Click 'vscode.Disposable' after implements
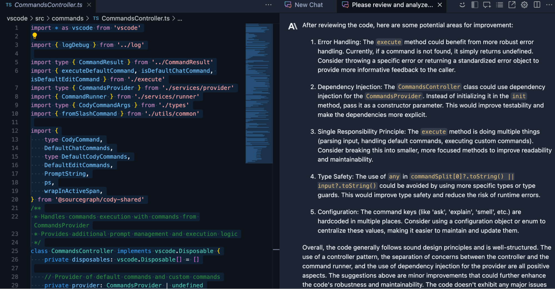 point(184,251)
